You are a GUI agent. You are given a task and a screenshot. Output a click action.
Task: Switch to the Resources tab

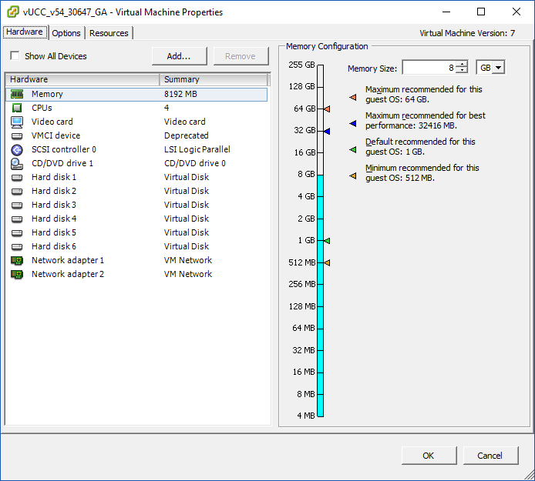[x=109, y=33]
